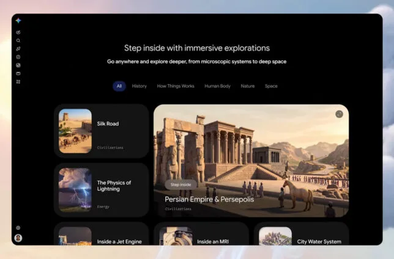Image resolution: width=394 pixels, height=259 pixels.
Task: Filter by the Human Body tab
Action: coord(217,86)
